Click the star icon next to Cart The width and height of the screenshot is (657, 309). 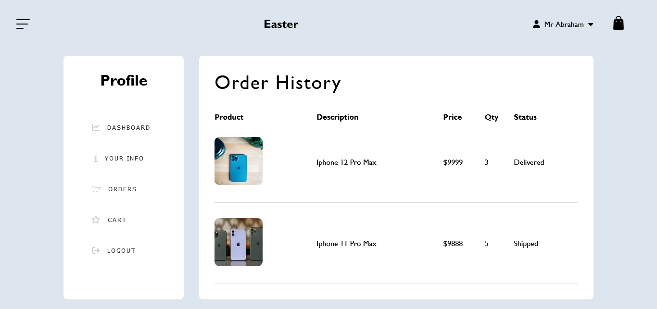click(96, 220)
